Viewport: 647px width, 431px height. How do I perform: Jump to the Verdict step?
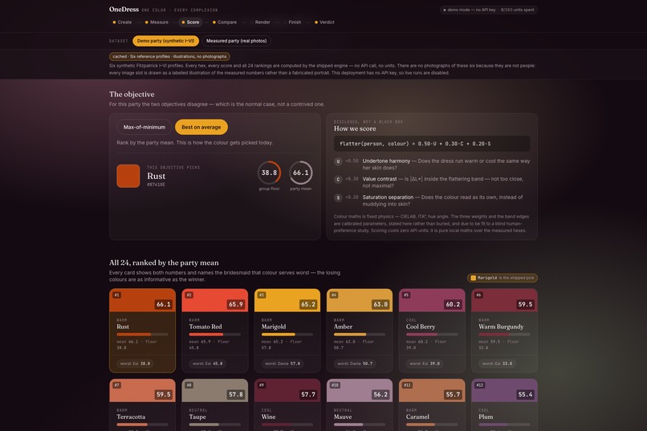tap(324, 22)
